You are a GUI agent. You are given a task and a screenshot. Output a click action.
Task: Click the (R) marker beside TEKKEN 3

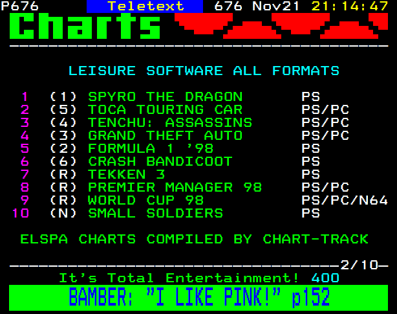coord(63,174)
